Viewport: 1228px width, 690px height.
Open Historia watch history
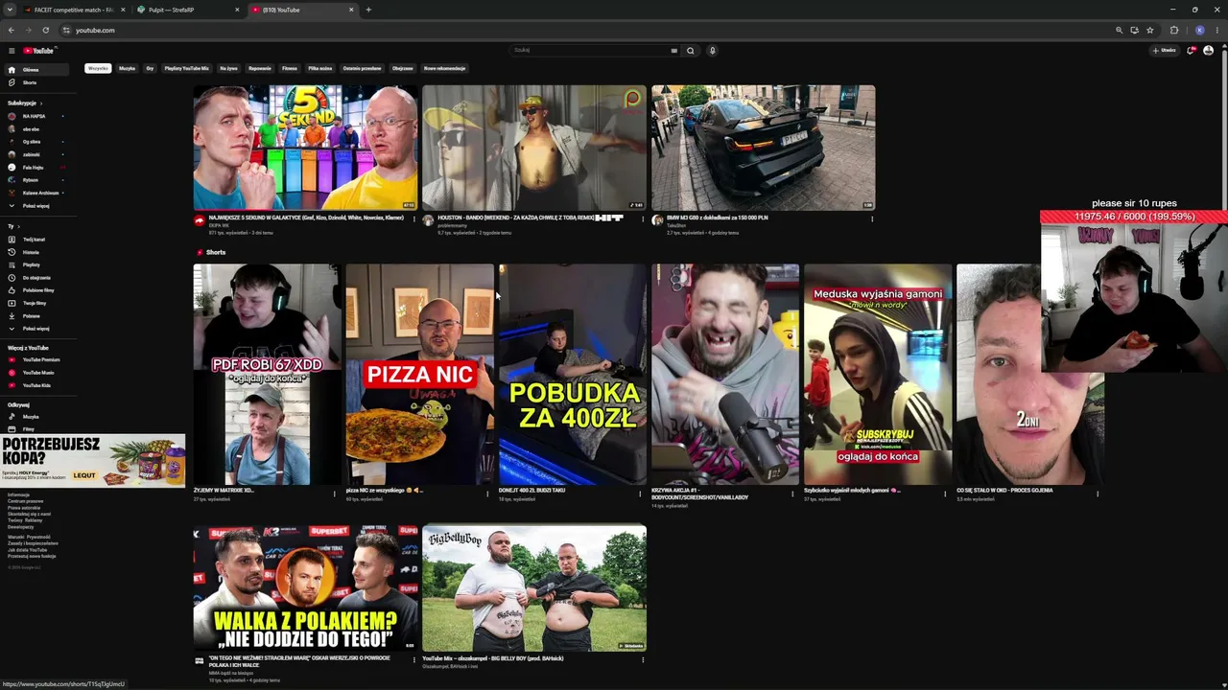click(x=35, y=252)
